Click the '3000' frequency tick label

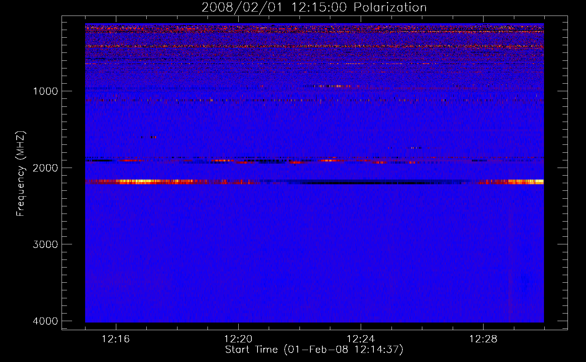click(45, 244)
